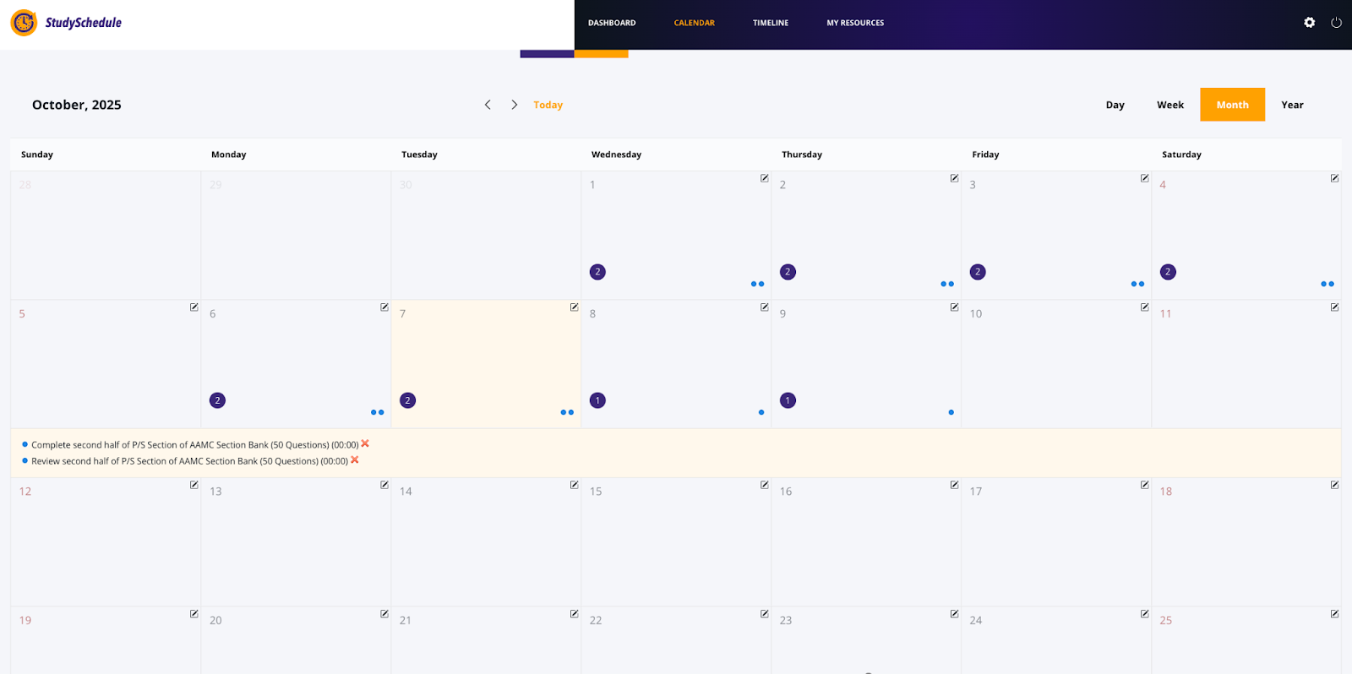Click the edit icon on October 7
The height and width of the screenshot is (674, 1352).
(x=574, y=307)
